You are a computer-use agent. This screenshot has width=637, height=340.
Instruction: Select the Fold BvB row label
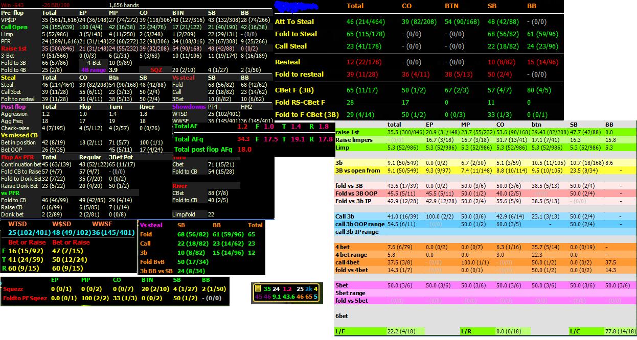152,262
